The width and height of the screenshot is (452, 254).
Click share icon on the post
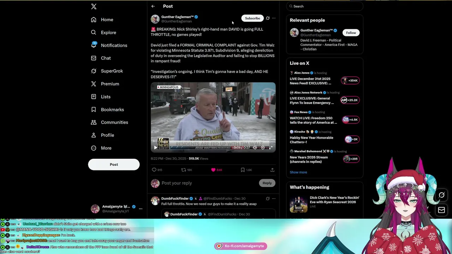(272, 170)
